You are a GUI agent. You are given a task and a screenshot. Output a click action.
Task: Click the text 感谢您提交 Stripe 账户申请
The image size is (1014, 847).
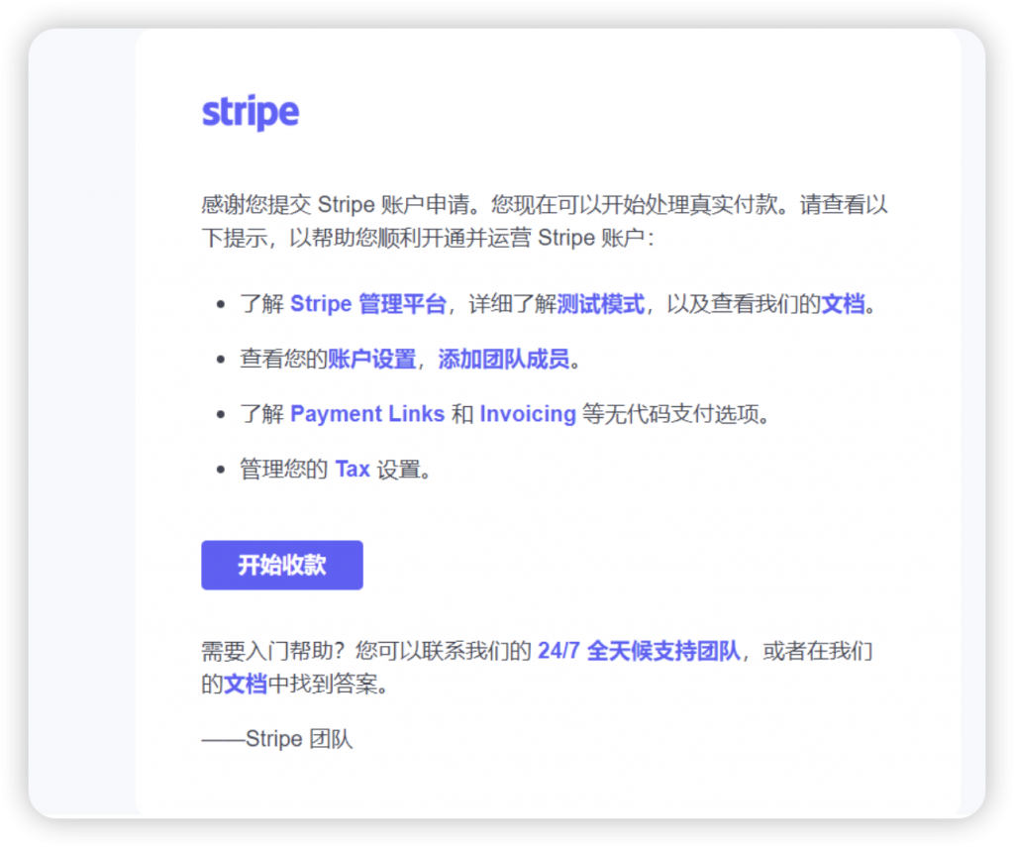[335, 204]
